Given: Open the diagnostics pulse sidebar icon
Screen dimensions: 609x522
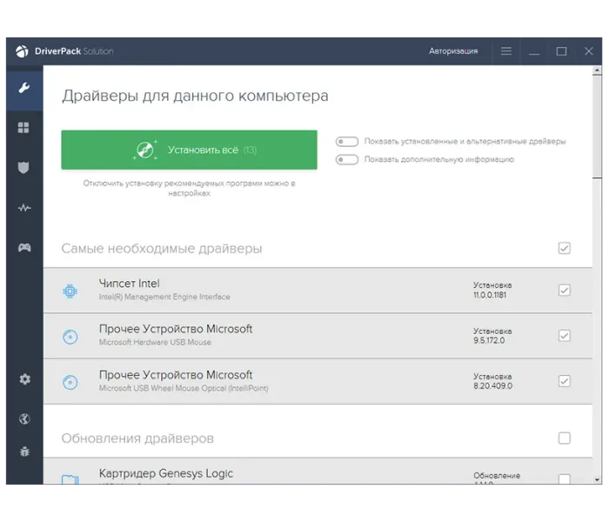Looking at the screenshot, I should click(x=23, y=208).
